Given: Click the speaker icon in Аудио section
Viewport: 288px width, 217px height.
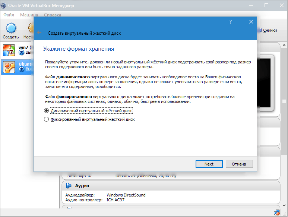Looking at the screenshot, I should tap(69, 186).
